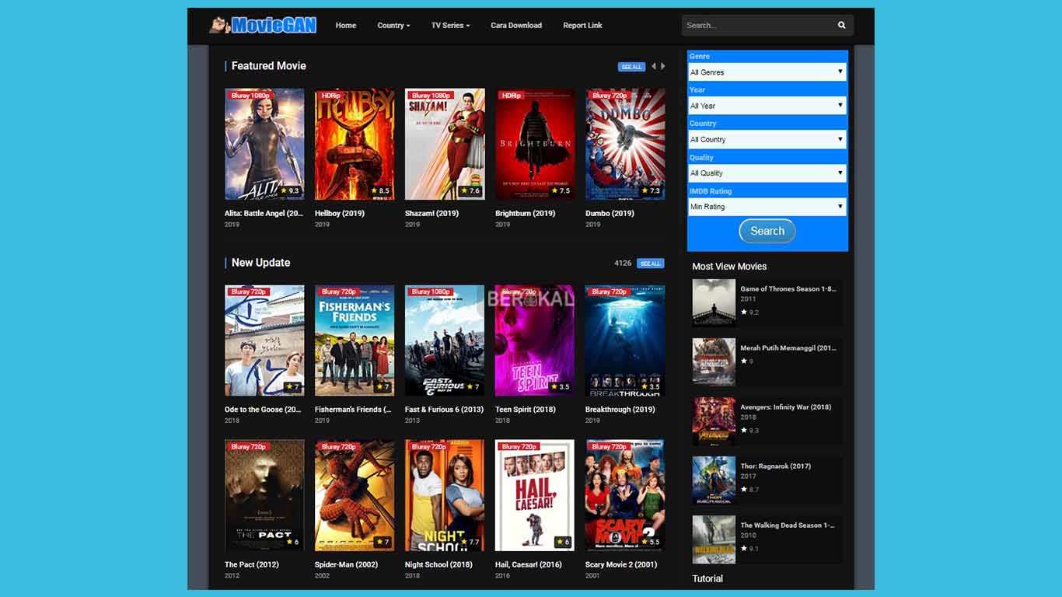Open the Min Rating dropdown
The image size is (1062, 597).
tap(767, 207)
